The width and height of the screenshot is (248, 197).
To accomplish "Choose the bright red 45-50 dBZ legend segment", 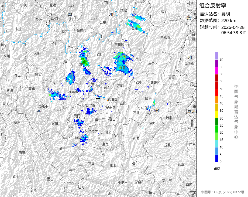I will [x=216, y=93].
